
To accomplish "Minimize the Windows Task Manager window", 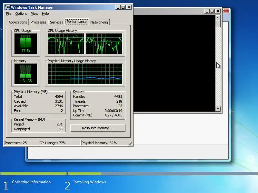I will [x=118, y=7].
